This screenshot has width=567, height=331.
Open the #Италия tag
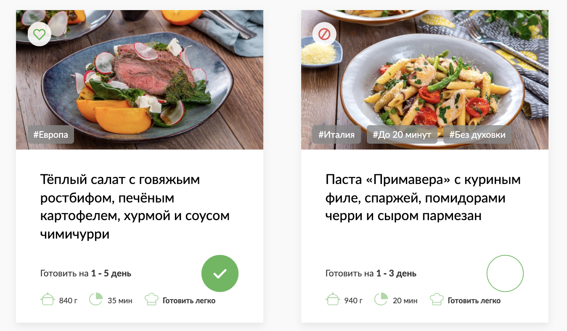click(x=336, y=135)
